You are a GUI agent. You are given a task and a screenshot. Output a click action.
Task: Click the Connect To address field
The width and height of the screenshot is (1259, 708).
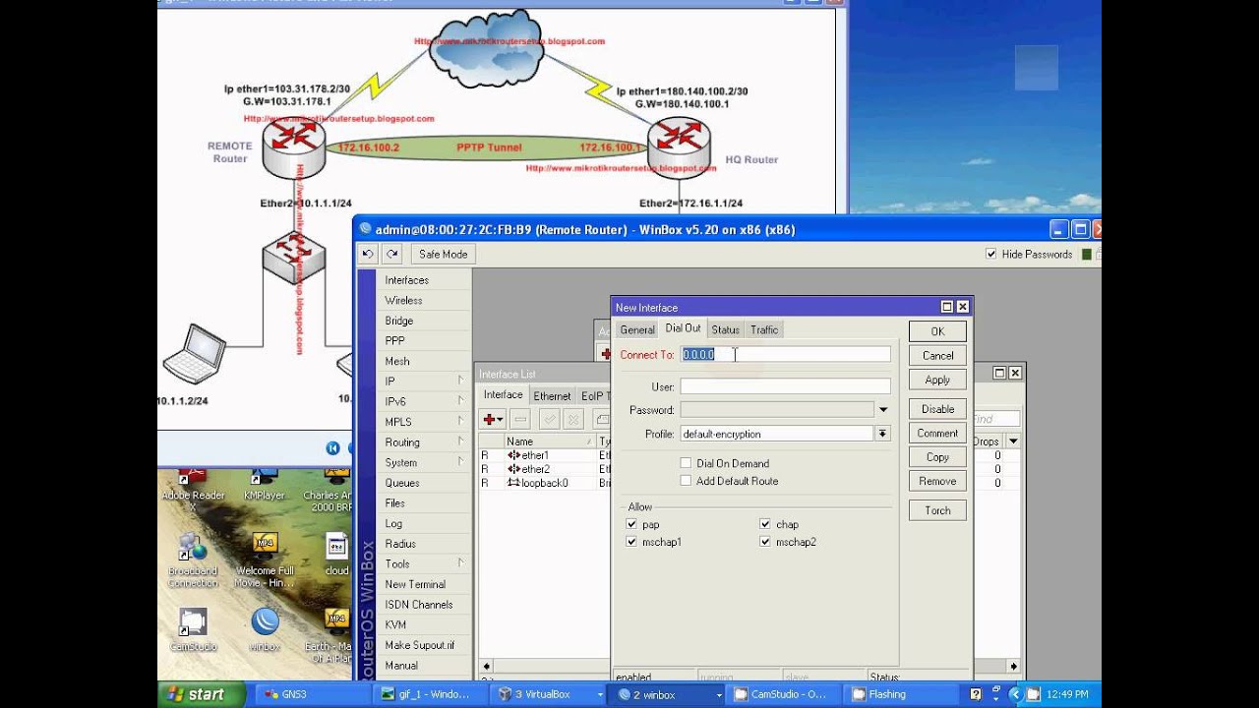pos(785,354)
